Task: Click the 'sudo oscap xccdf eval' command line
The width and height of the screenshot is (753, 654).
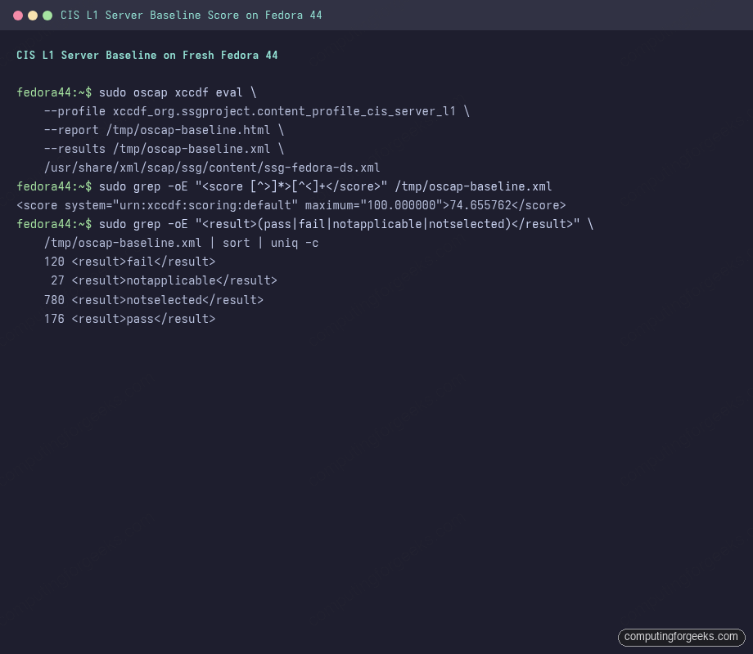Action: (x=137, y=92)
